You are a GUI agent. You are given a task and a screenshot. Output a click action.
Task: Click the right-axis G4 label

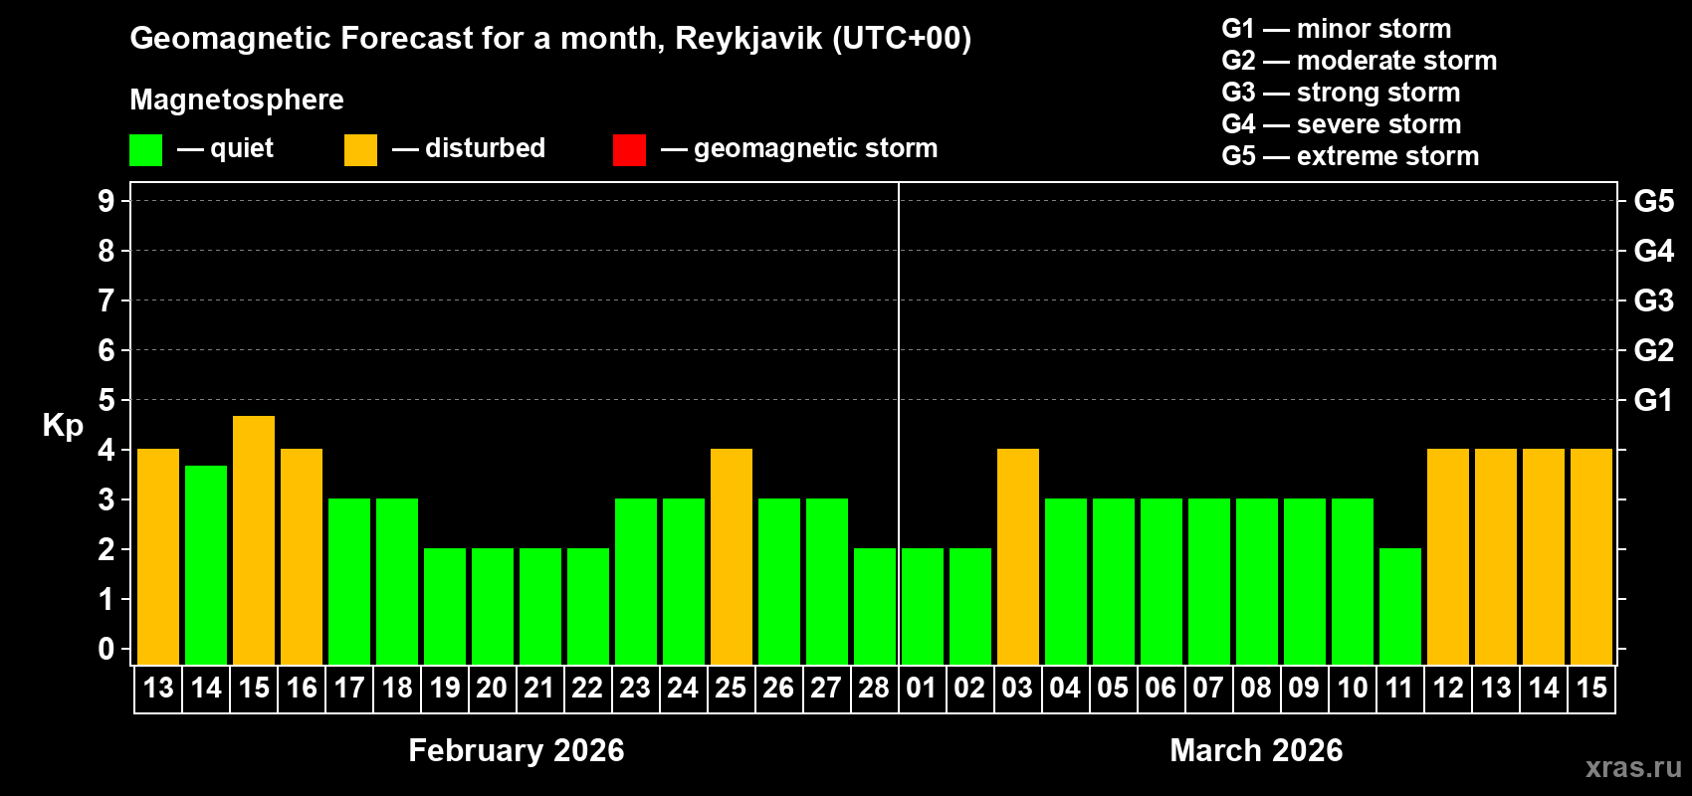point(1654,251)
